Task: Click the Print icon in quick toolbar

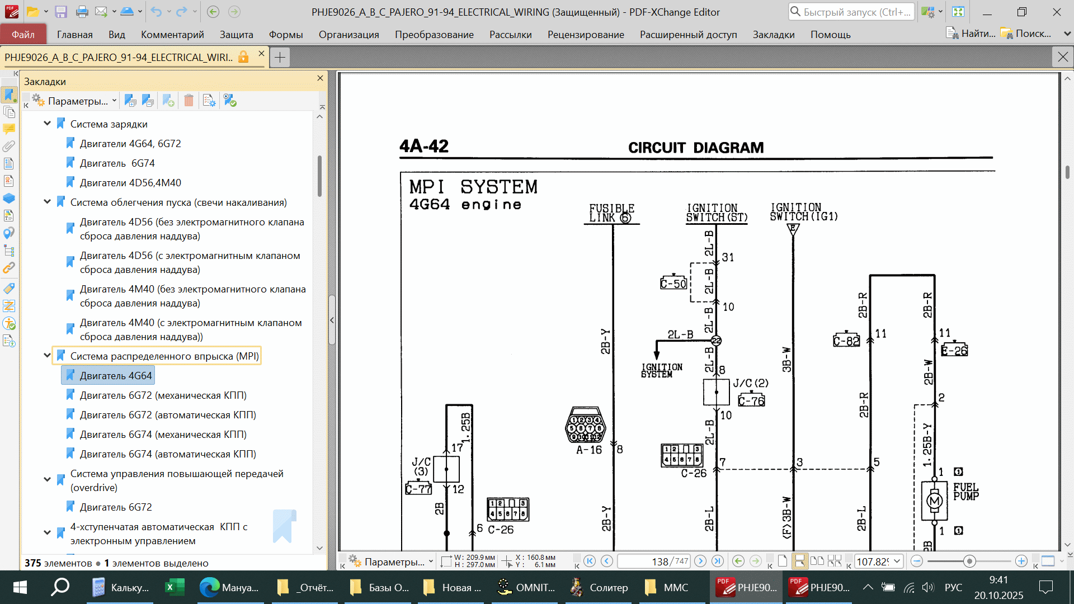Action: (82, 12)
